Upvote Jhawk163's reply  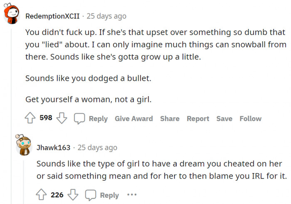[x=42, y=195]
